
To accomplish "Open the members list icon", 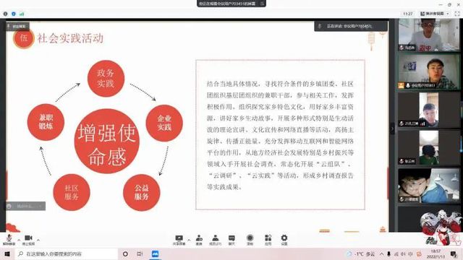I will point(216,240).
